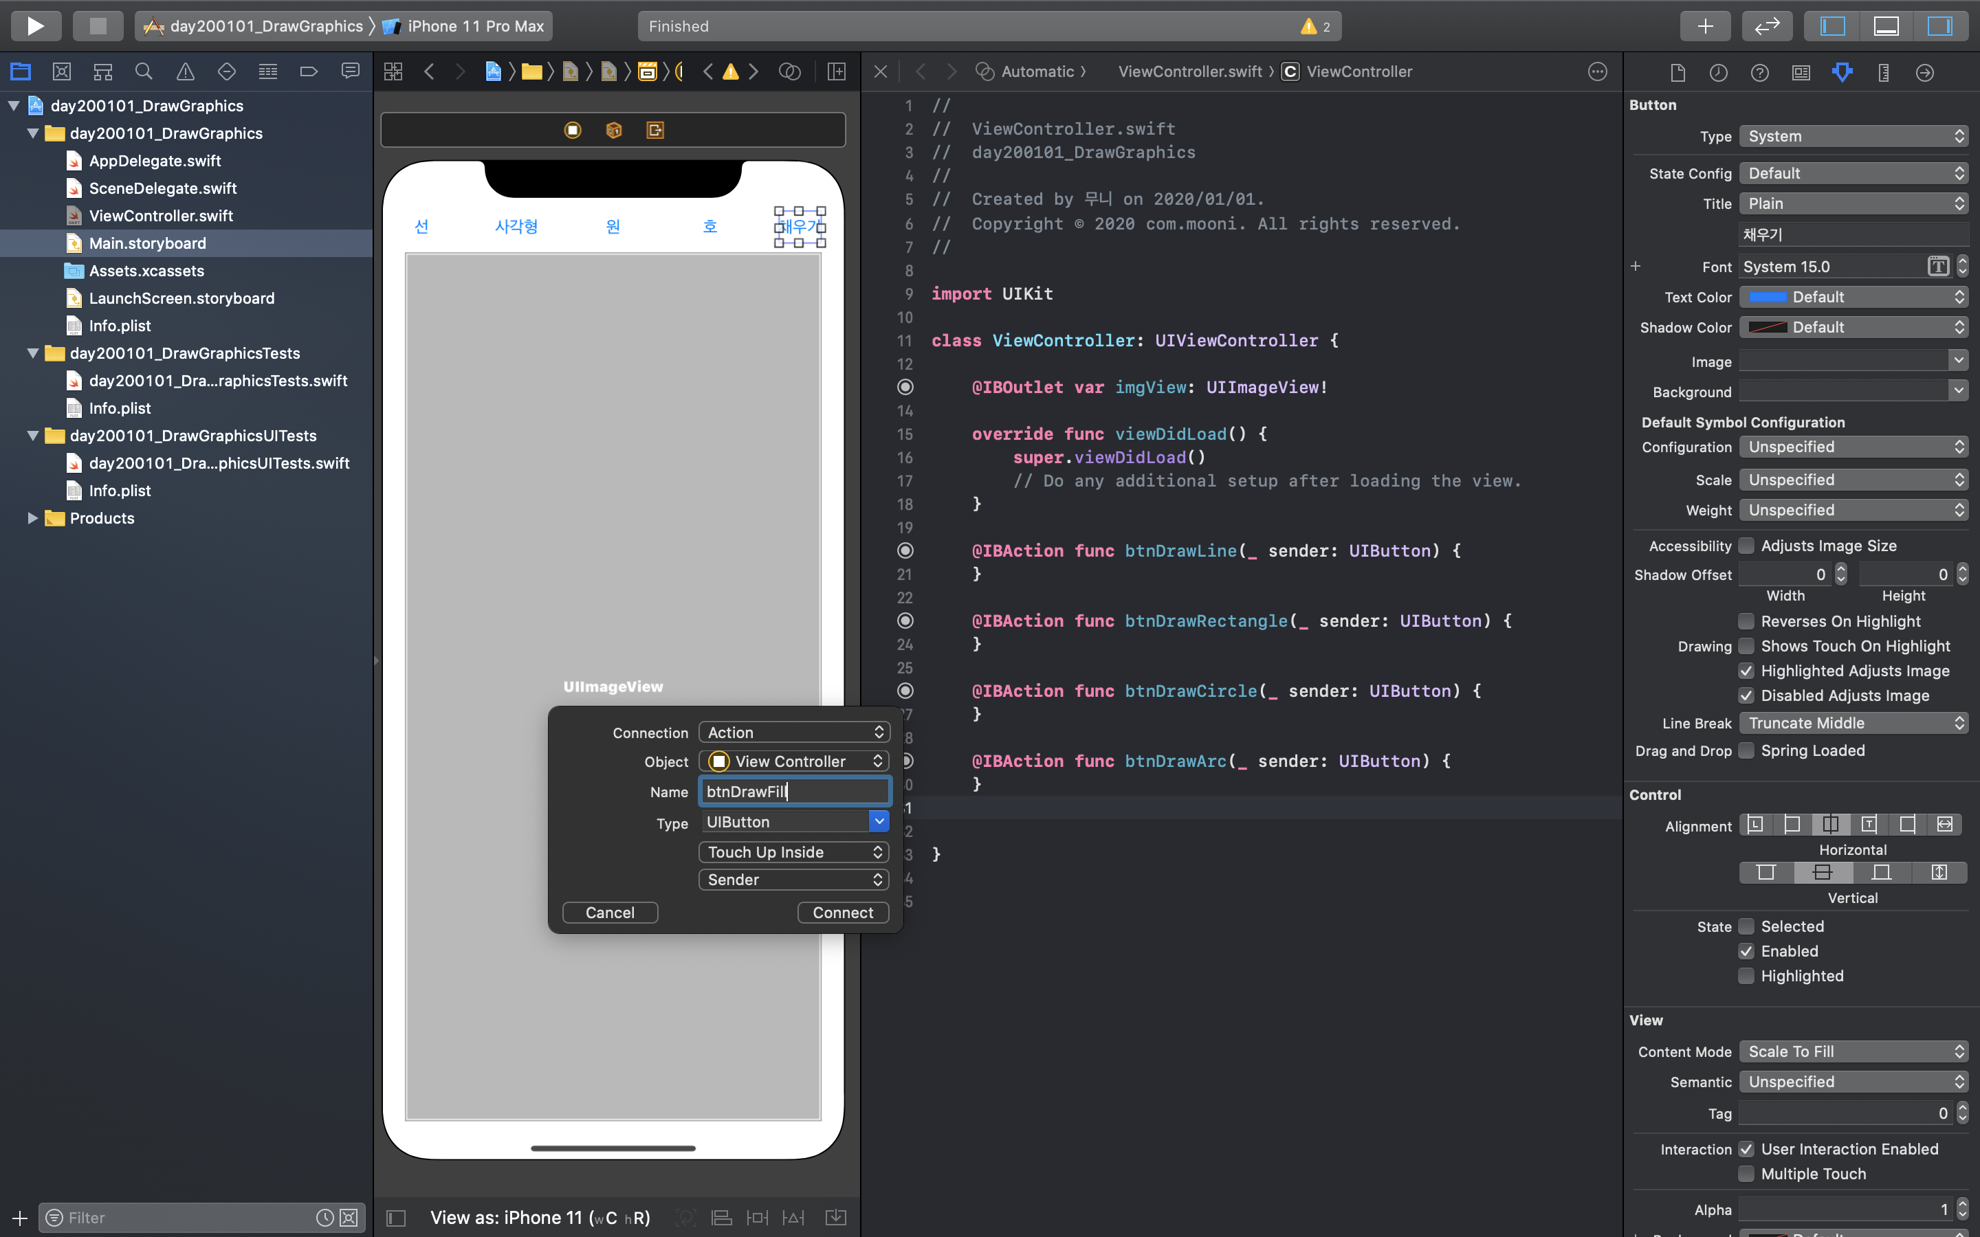Image resolution: width=1980 pixels, height=1237 pixels.
Task: Open the Size inspector ruler icon
Action: click(1884, 73)
